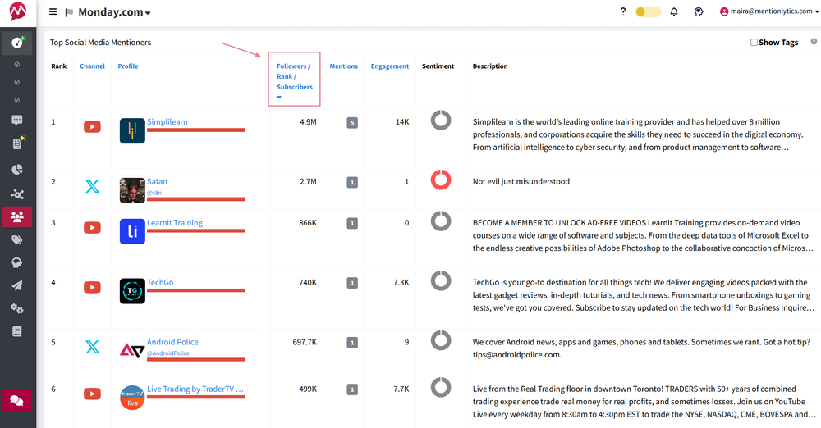Image resolution: width=821 pixels, height=428 pixels.
Task: Select the highlighted mentioners people sidebar icon
Action: (17, 216)
